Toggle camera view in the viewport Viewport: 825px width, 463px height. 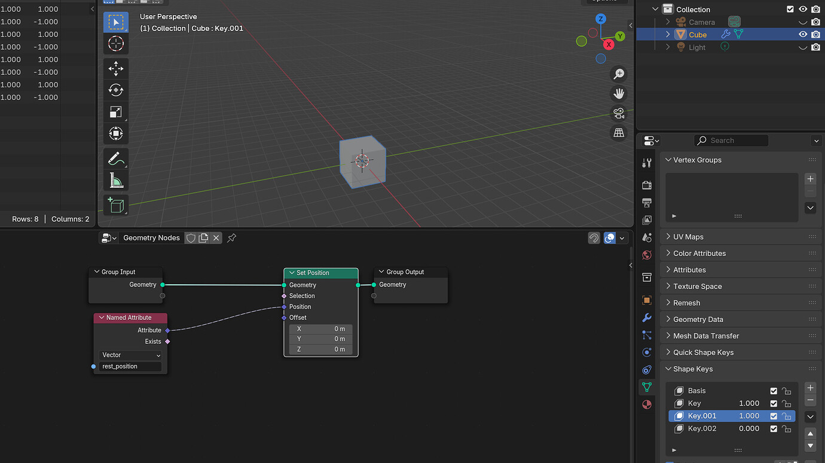tap(619, 113)
